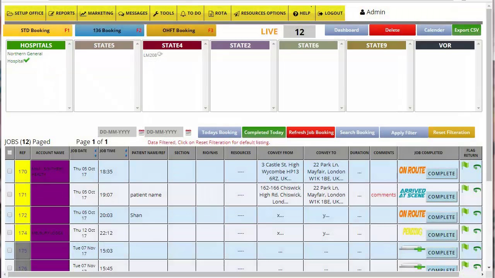Click the green flag icon in job 174 row

465,230
